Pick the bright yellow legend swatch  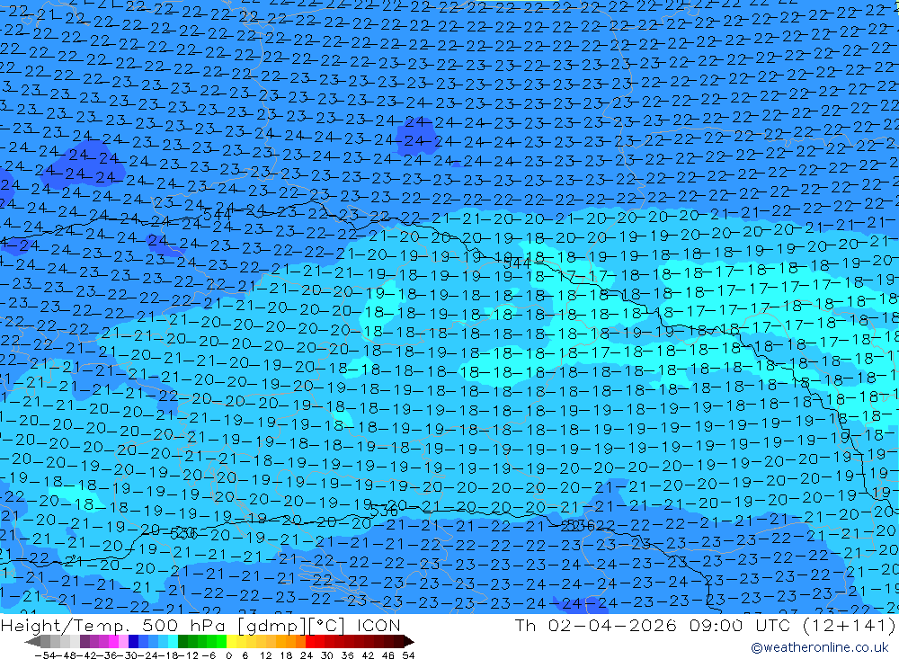click(232, 642)
